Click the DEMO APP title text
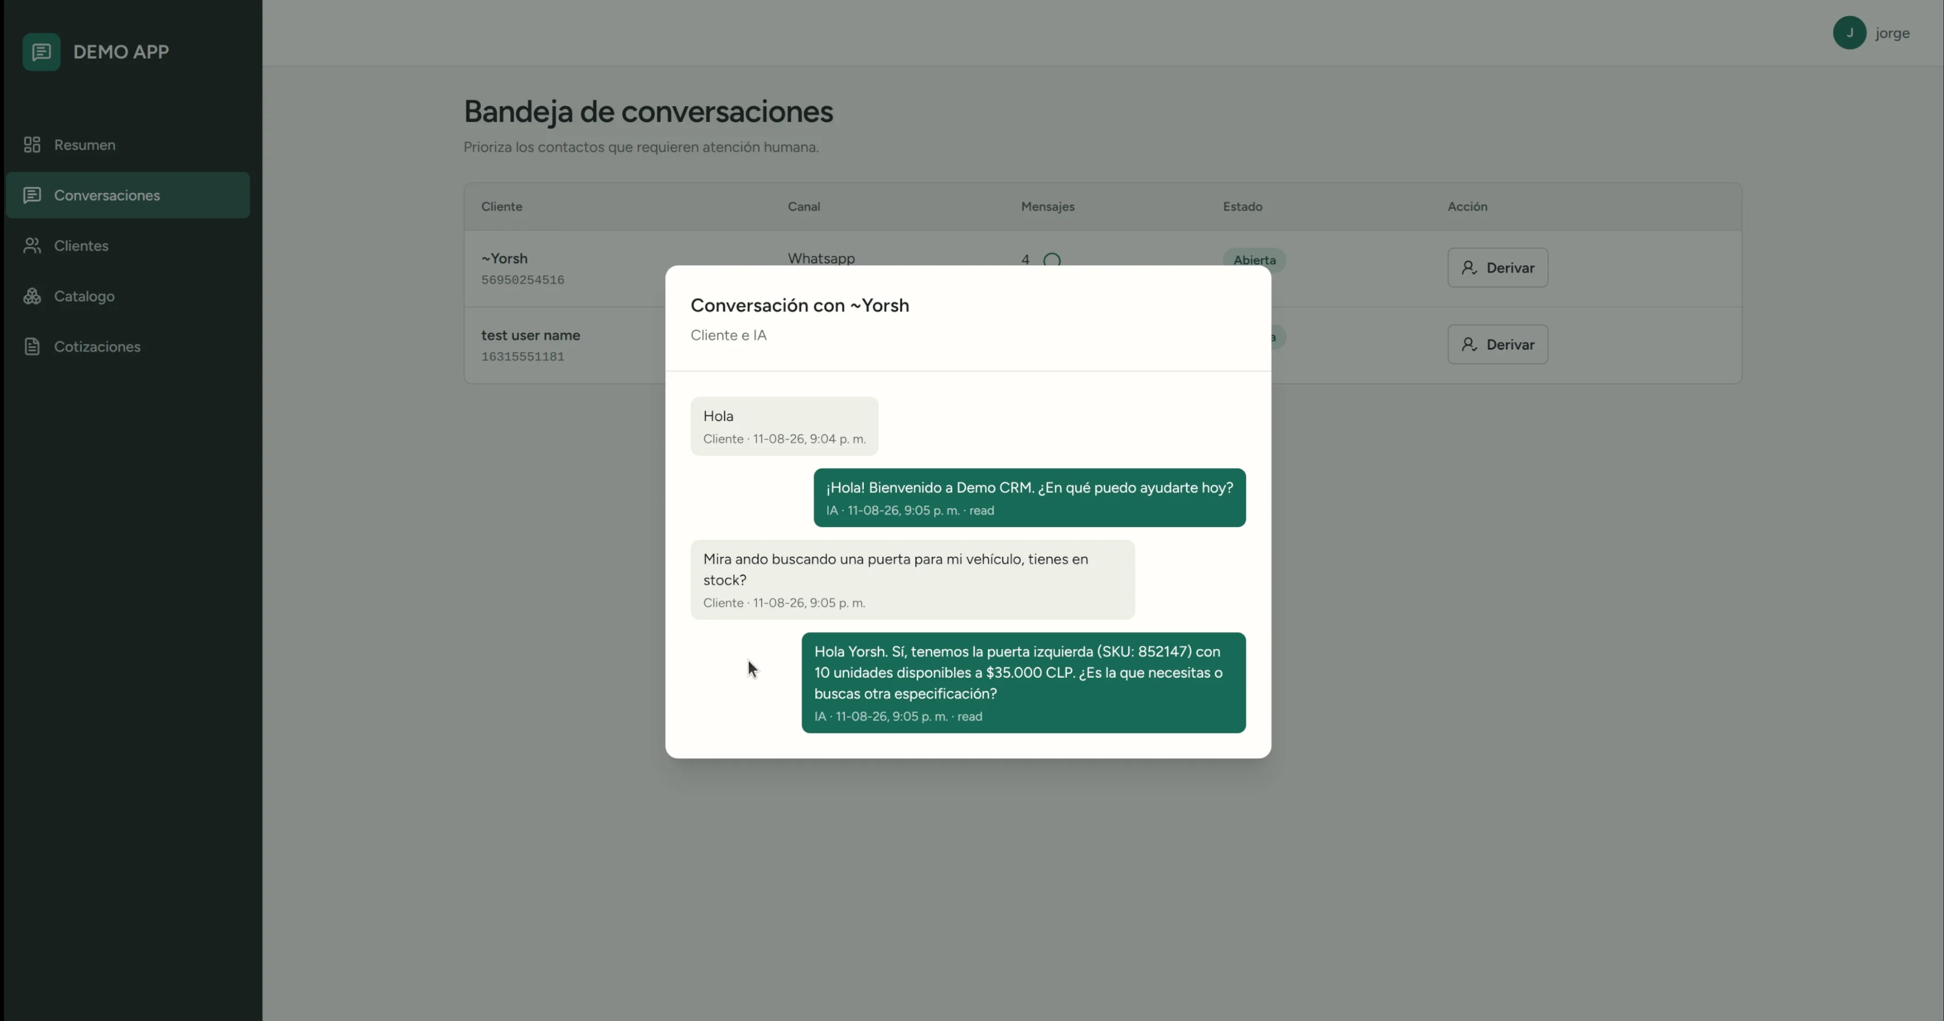Image resolution: width=1944 pixels, height=1021 pixels. pyautogui.click(x=120, y=52)
